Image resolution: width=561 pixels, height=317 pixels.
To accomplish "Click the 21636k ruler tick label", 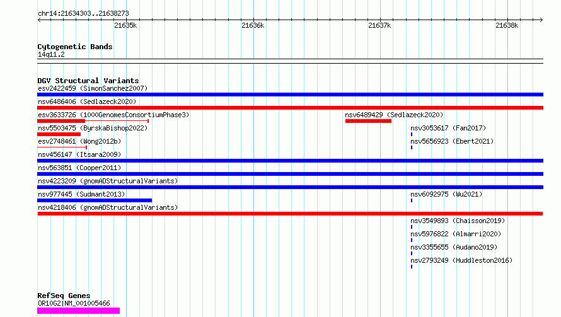I will click(253, 25).
